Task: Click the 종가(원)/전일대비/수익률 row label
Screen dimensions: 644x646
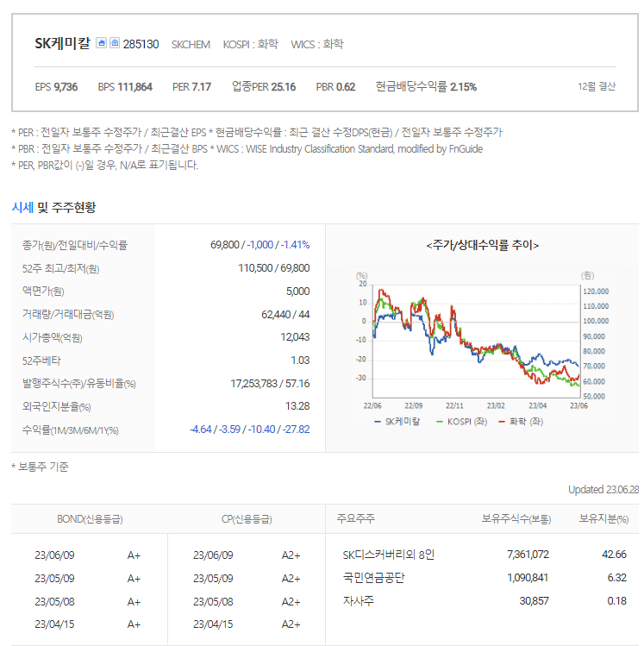Action: click(x=75, y=245)
